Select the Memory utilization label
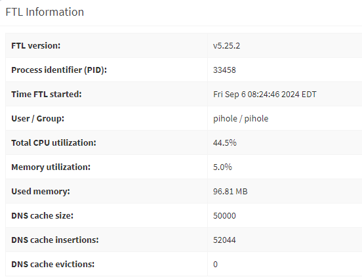This screenshot has height=279, width=362. pos(50,167)
